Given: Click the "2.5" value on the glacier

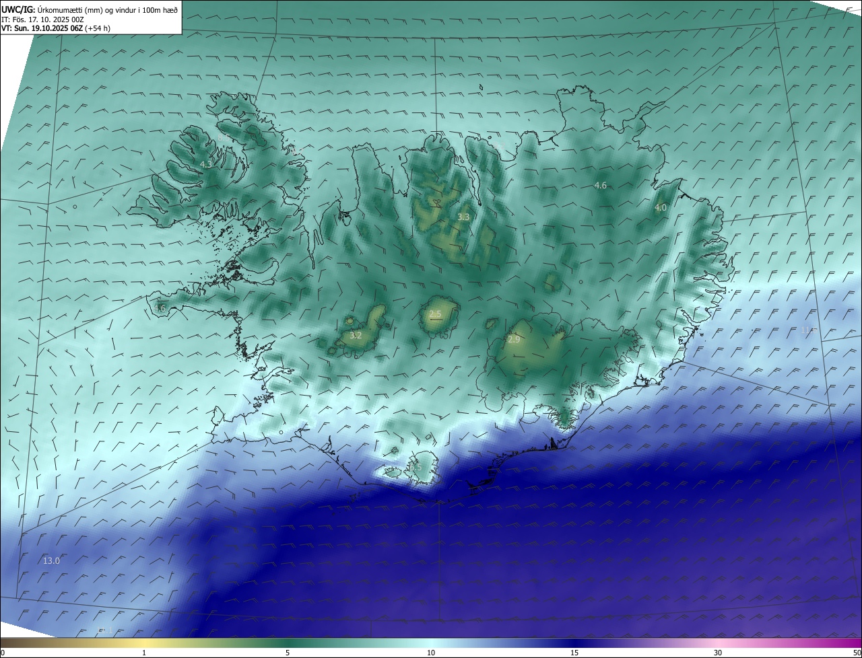Looking at the screenshot, I should click(435, 314).
